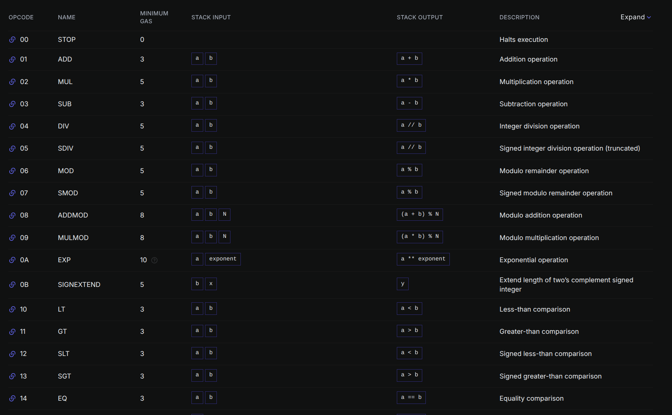Viewport: 672px width, 415px height.
Task: Click the DIV opcode name
Action: pyautogui.click(x=63, y=126)
